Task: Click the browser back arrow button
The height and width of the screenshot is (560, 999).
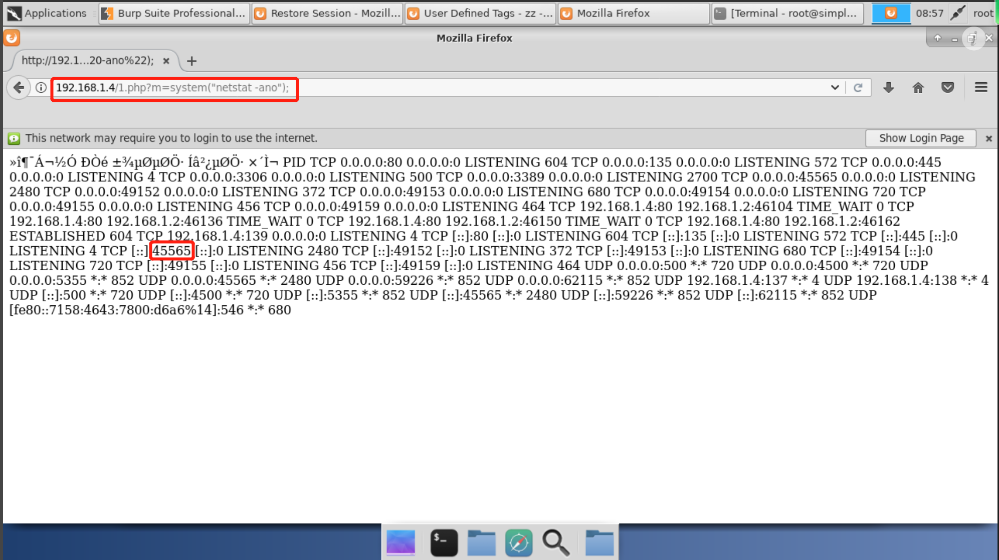Action: coord(19,88)
